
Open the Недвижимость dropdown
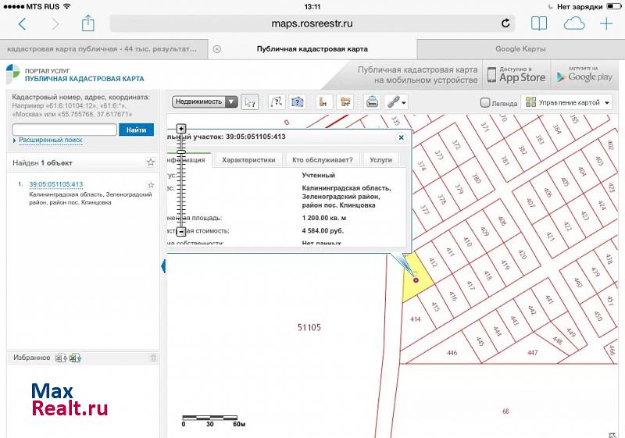[x=205, y=101]
